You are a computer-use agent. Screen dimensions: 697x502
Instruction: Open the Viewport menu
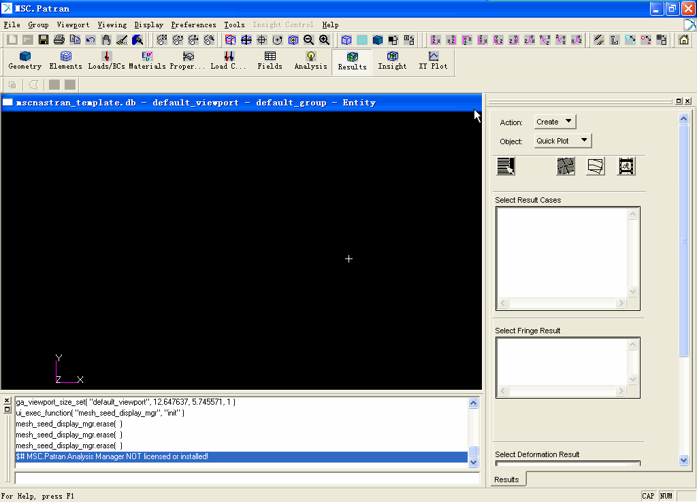click(x=73, y=25)
